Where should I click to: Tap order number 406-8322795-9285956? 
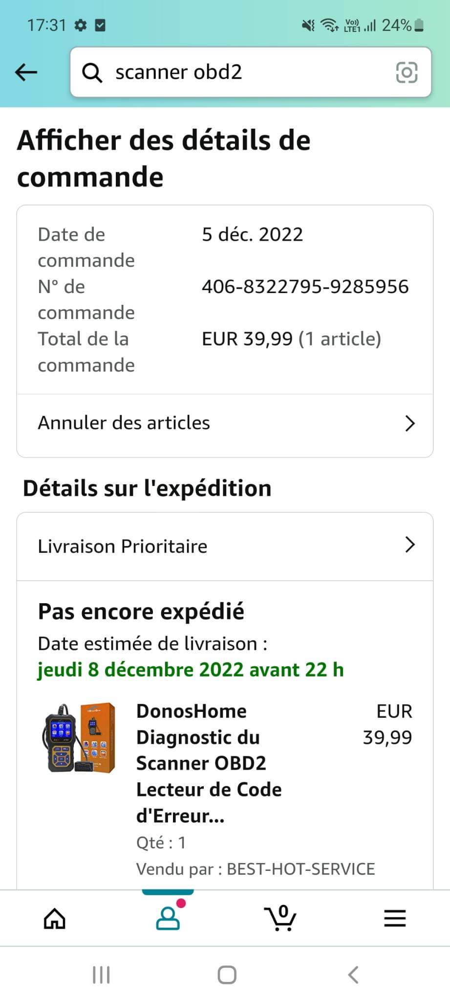pyautogui.click(x=305, y=287)
